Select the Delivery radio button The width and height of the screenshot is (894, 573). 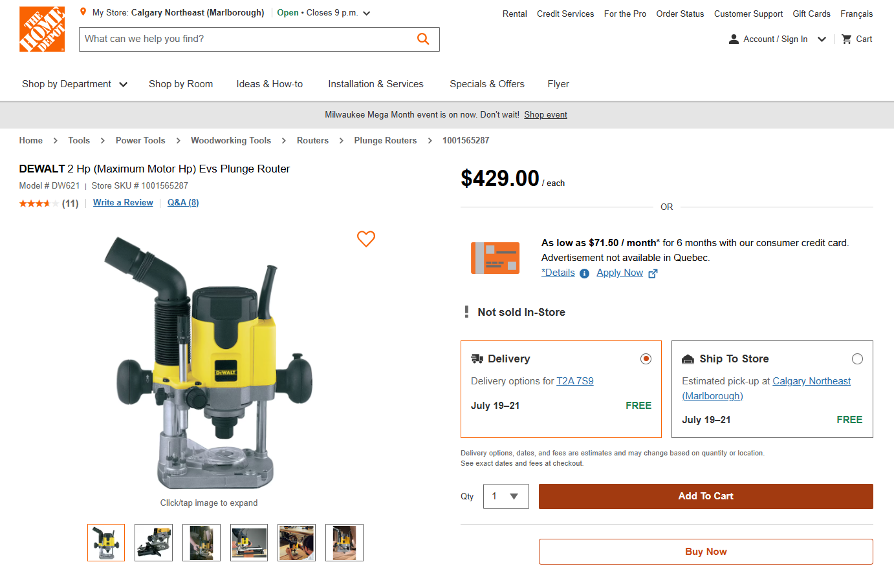coord(646,359)
